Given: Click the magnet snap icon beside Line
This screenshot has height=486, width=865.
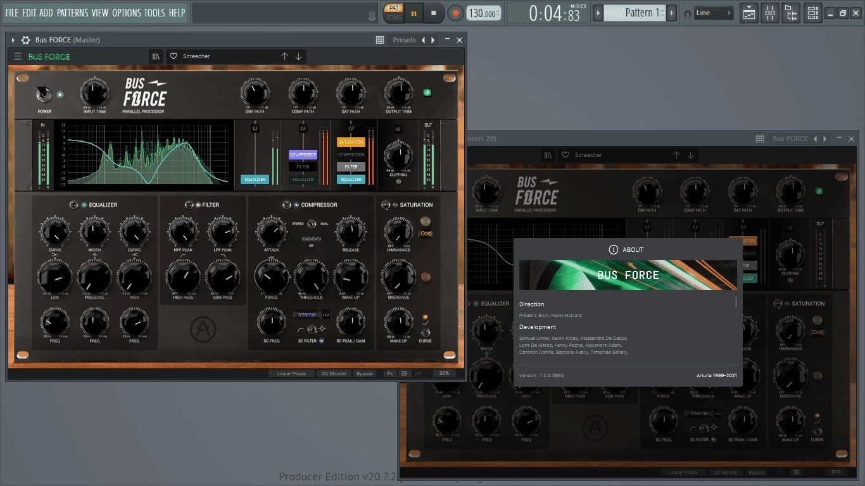Looking at the screenshot, I should (687, 13).
